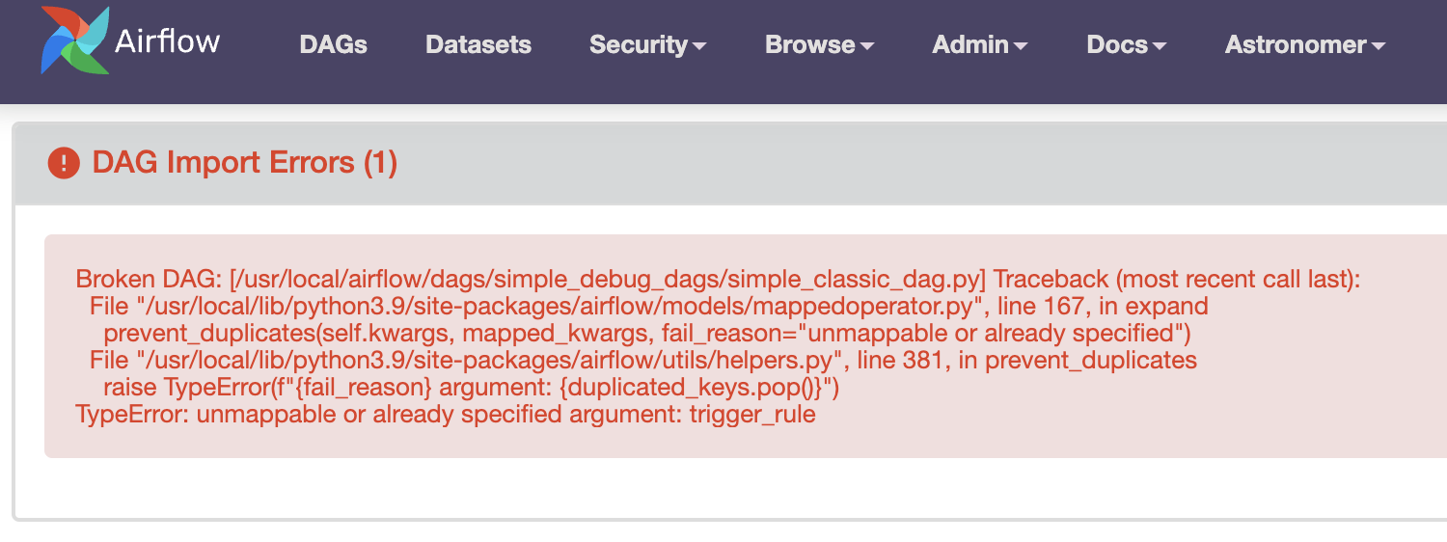The width and height of the screenshot is (1447, 542).
Task: Click the caret arrow beside Browse
Action: click(x=867, y=46)
